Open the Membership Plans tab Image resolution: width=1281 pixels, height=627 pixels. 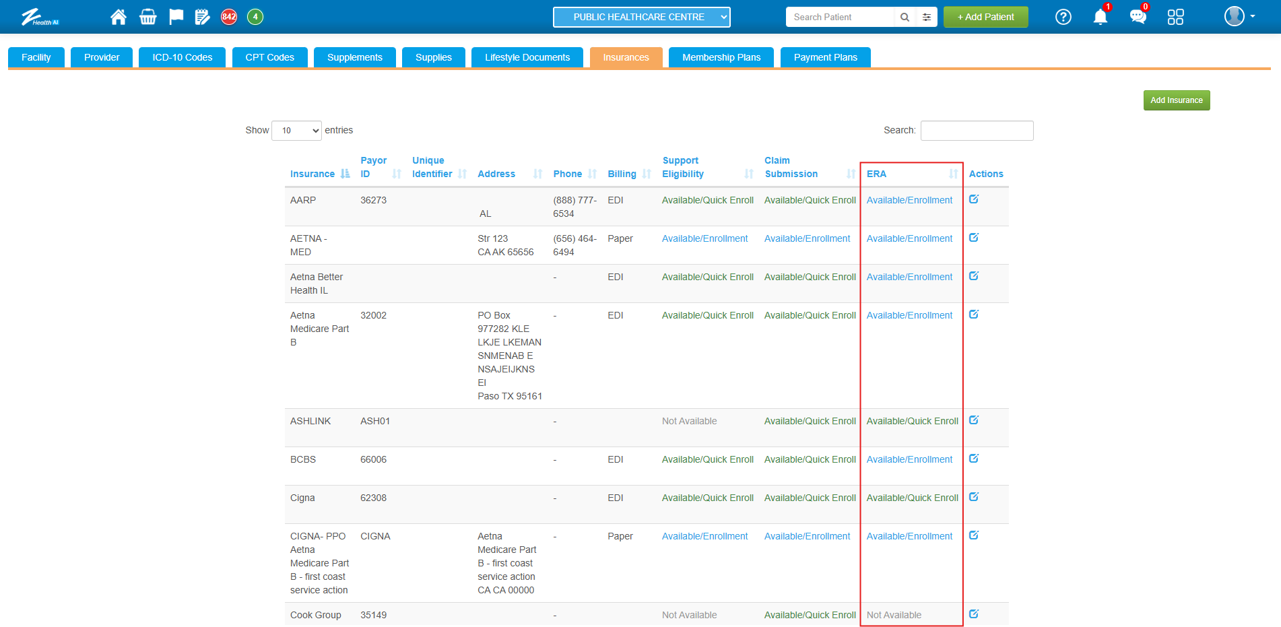pyautogui.click(x=721, y=57)
